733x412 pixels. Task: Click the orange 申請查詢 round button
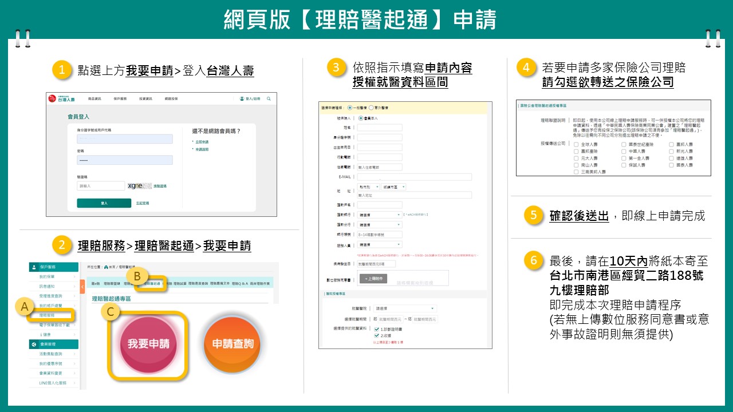point(232,344)
